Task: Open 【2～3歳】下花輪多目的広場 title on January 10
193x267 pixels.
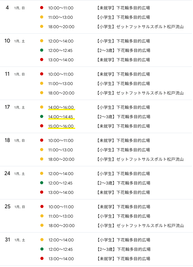Action: (123, 50)
